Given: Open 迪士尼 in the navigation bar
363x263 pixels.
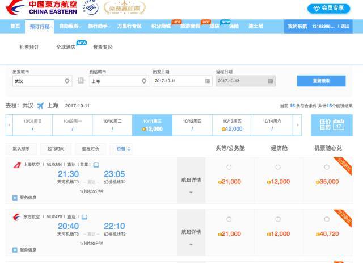Looking at the screenshot, I should 256,26.
